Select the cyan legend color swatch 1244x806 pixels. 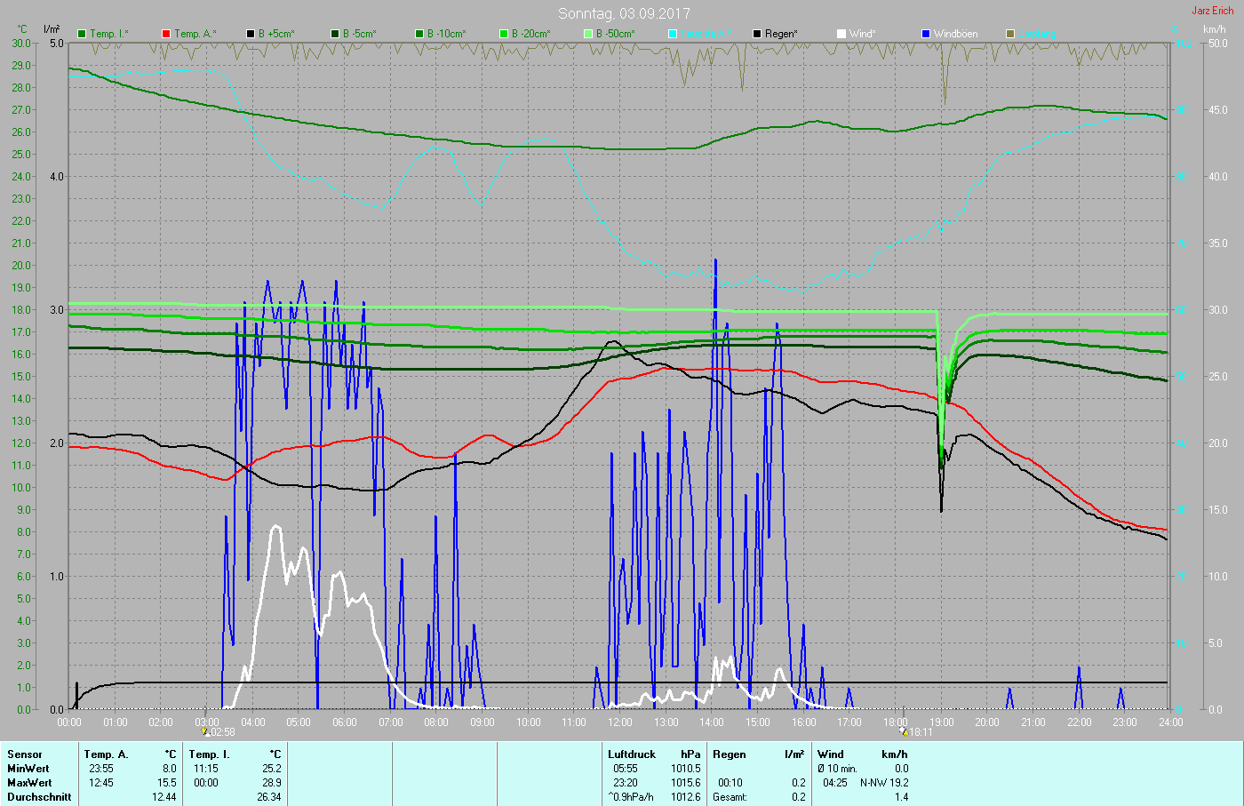(x=673, y=34)
